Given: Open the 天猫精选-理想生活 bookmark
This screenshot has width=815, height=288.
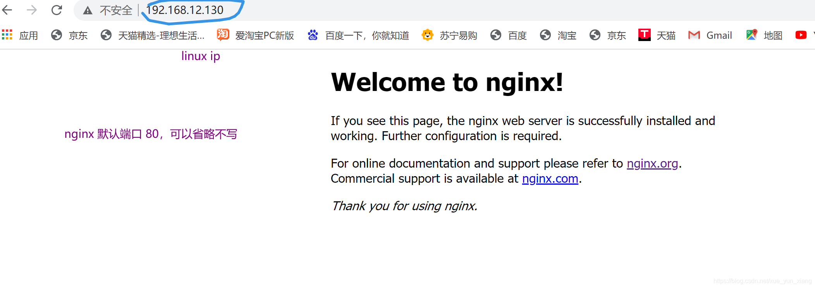Looking at the screenshot, I should 152,35.
